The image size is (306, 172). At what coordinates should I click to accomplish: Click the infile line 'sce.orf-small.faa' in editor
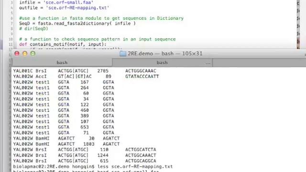pyautogui.click(x=56, y=2)
